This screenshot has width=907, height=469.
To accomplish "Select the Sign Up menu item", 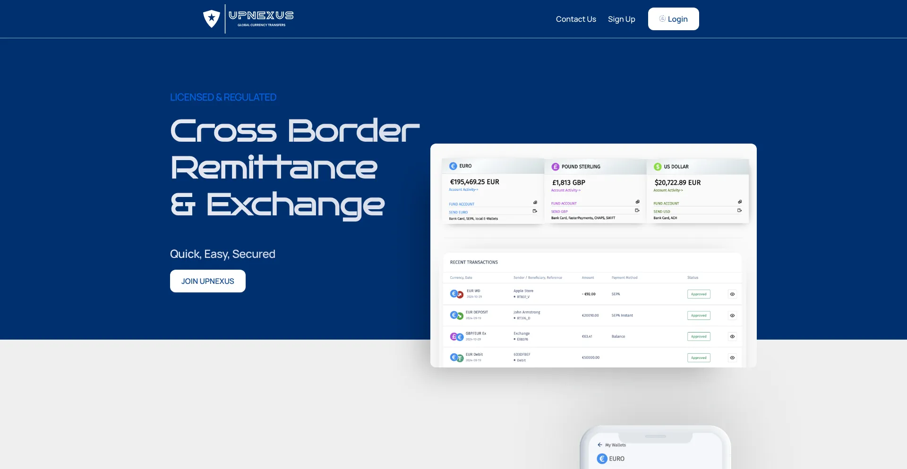I will click(x=621, y=19).
